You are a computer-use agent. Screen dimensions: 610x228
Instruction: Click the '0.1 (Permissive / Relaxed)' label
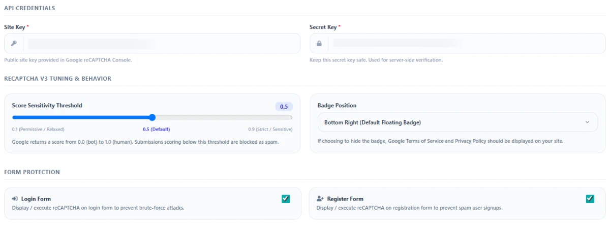click(x=38, y=129)
